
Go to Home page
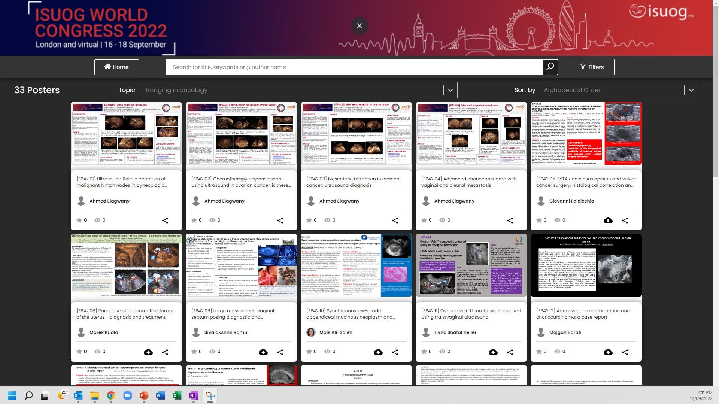[116, 67]
